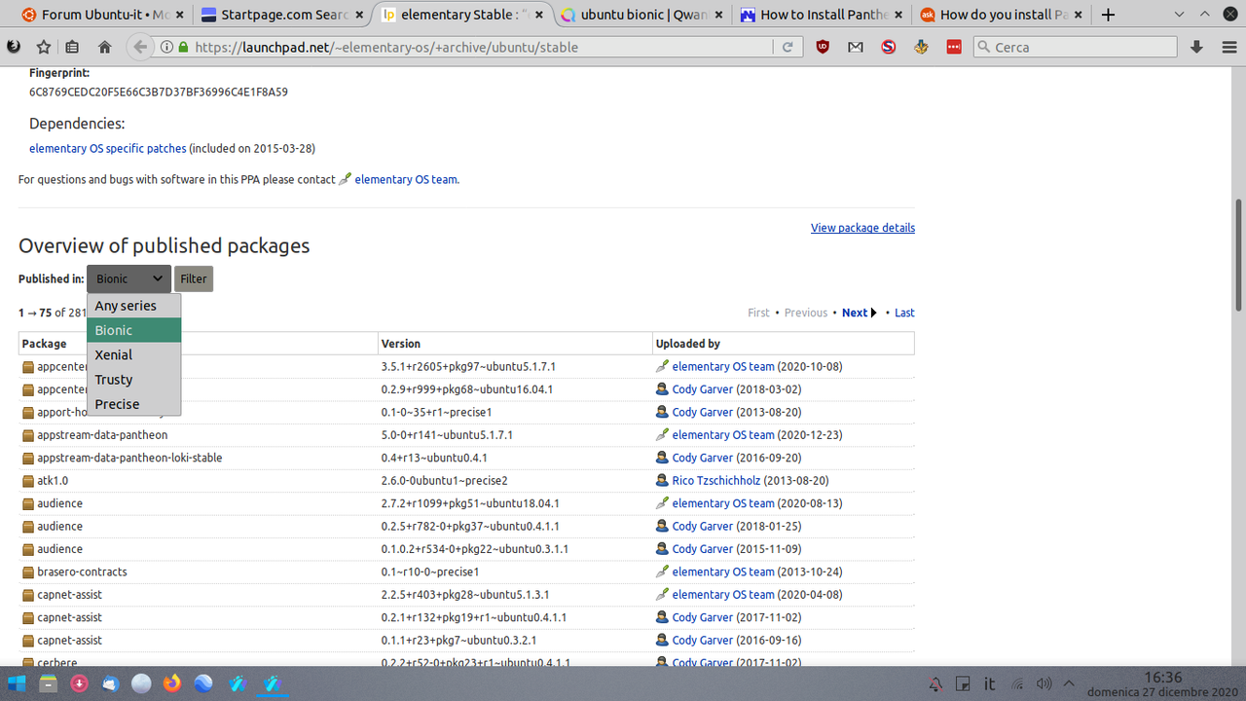Click the bookmark star icon

click(44, 47)
